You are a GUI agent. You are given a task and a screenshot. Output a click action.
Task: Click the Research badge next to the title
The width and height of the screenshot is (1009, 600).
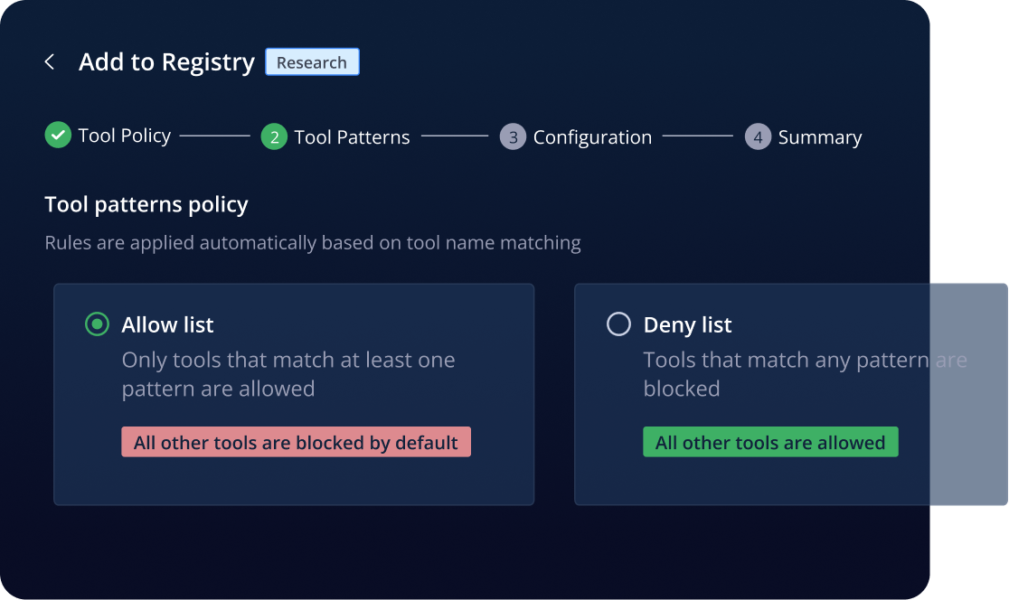[x=312, y=62]
